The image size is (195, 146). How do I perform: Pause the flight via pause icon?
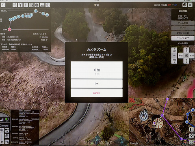(37, 5)
